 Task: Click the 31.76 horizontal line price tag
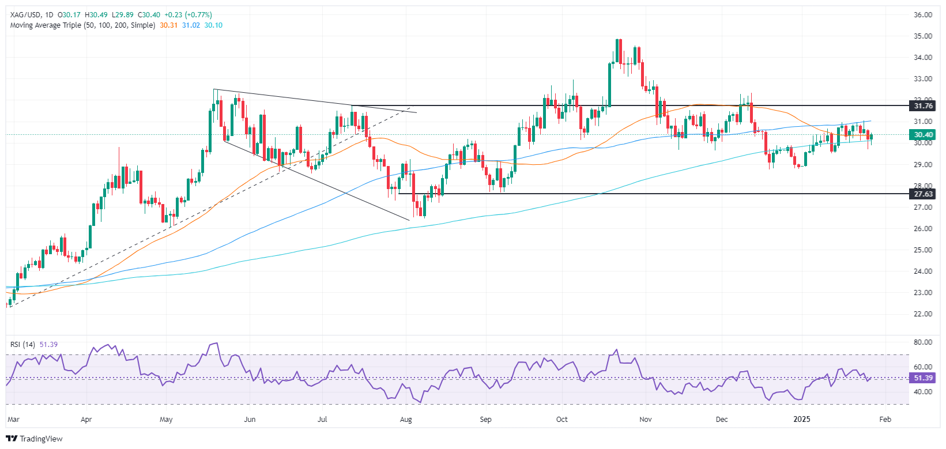point(923,106)
